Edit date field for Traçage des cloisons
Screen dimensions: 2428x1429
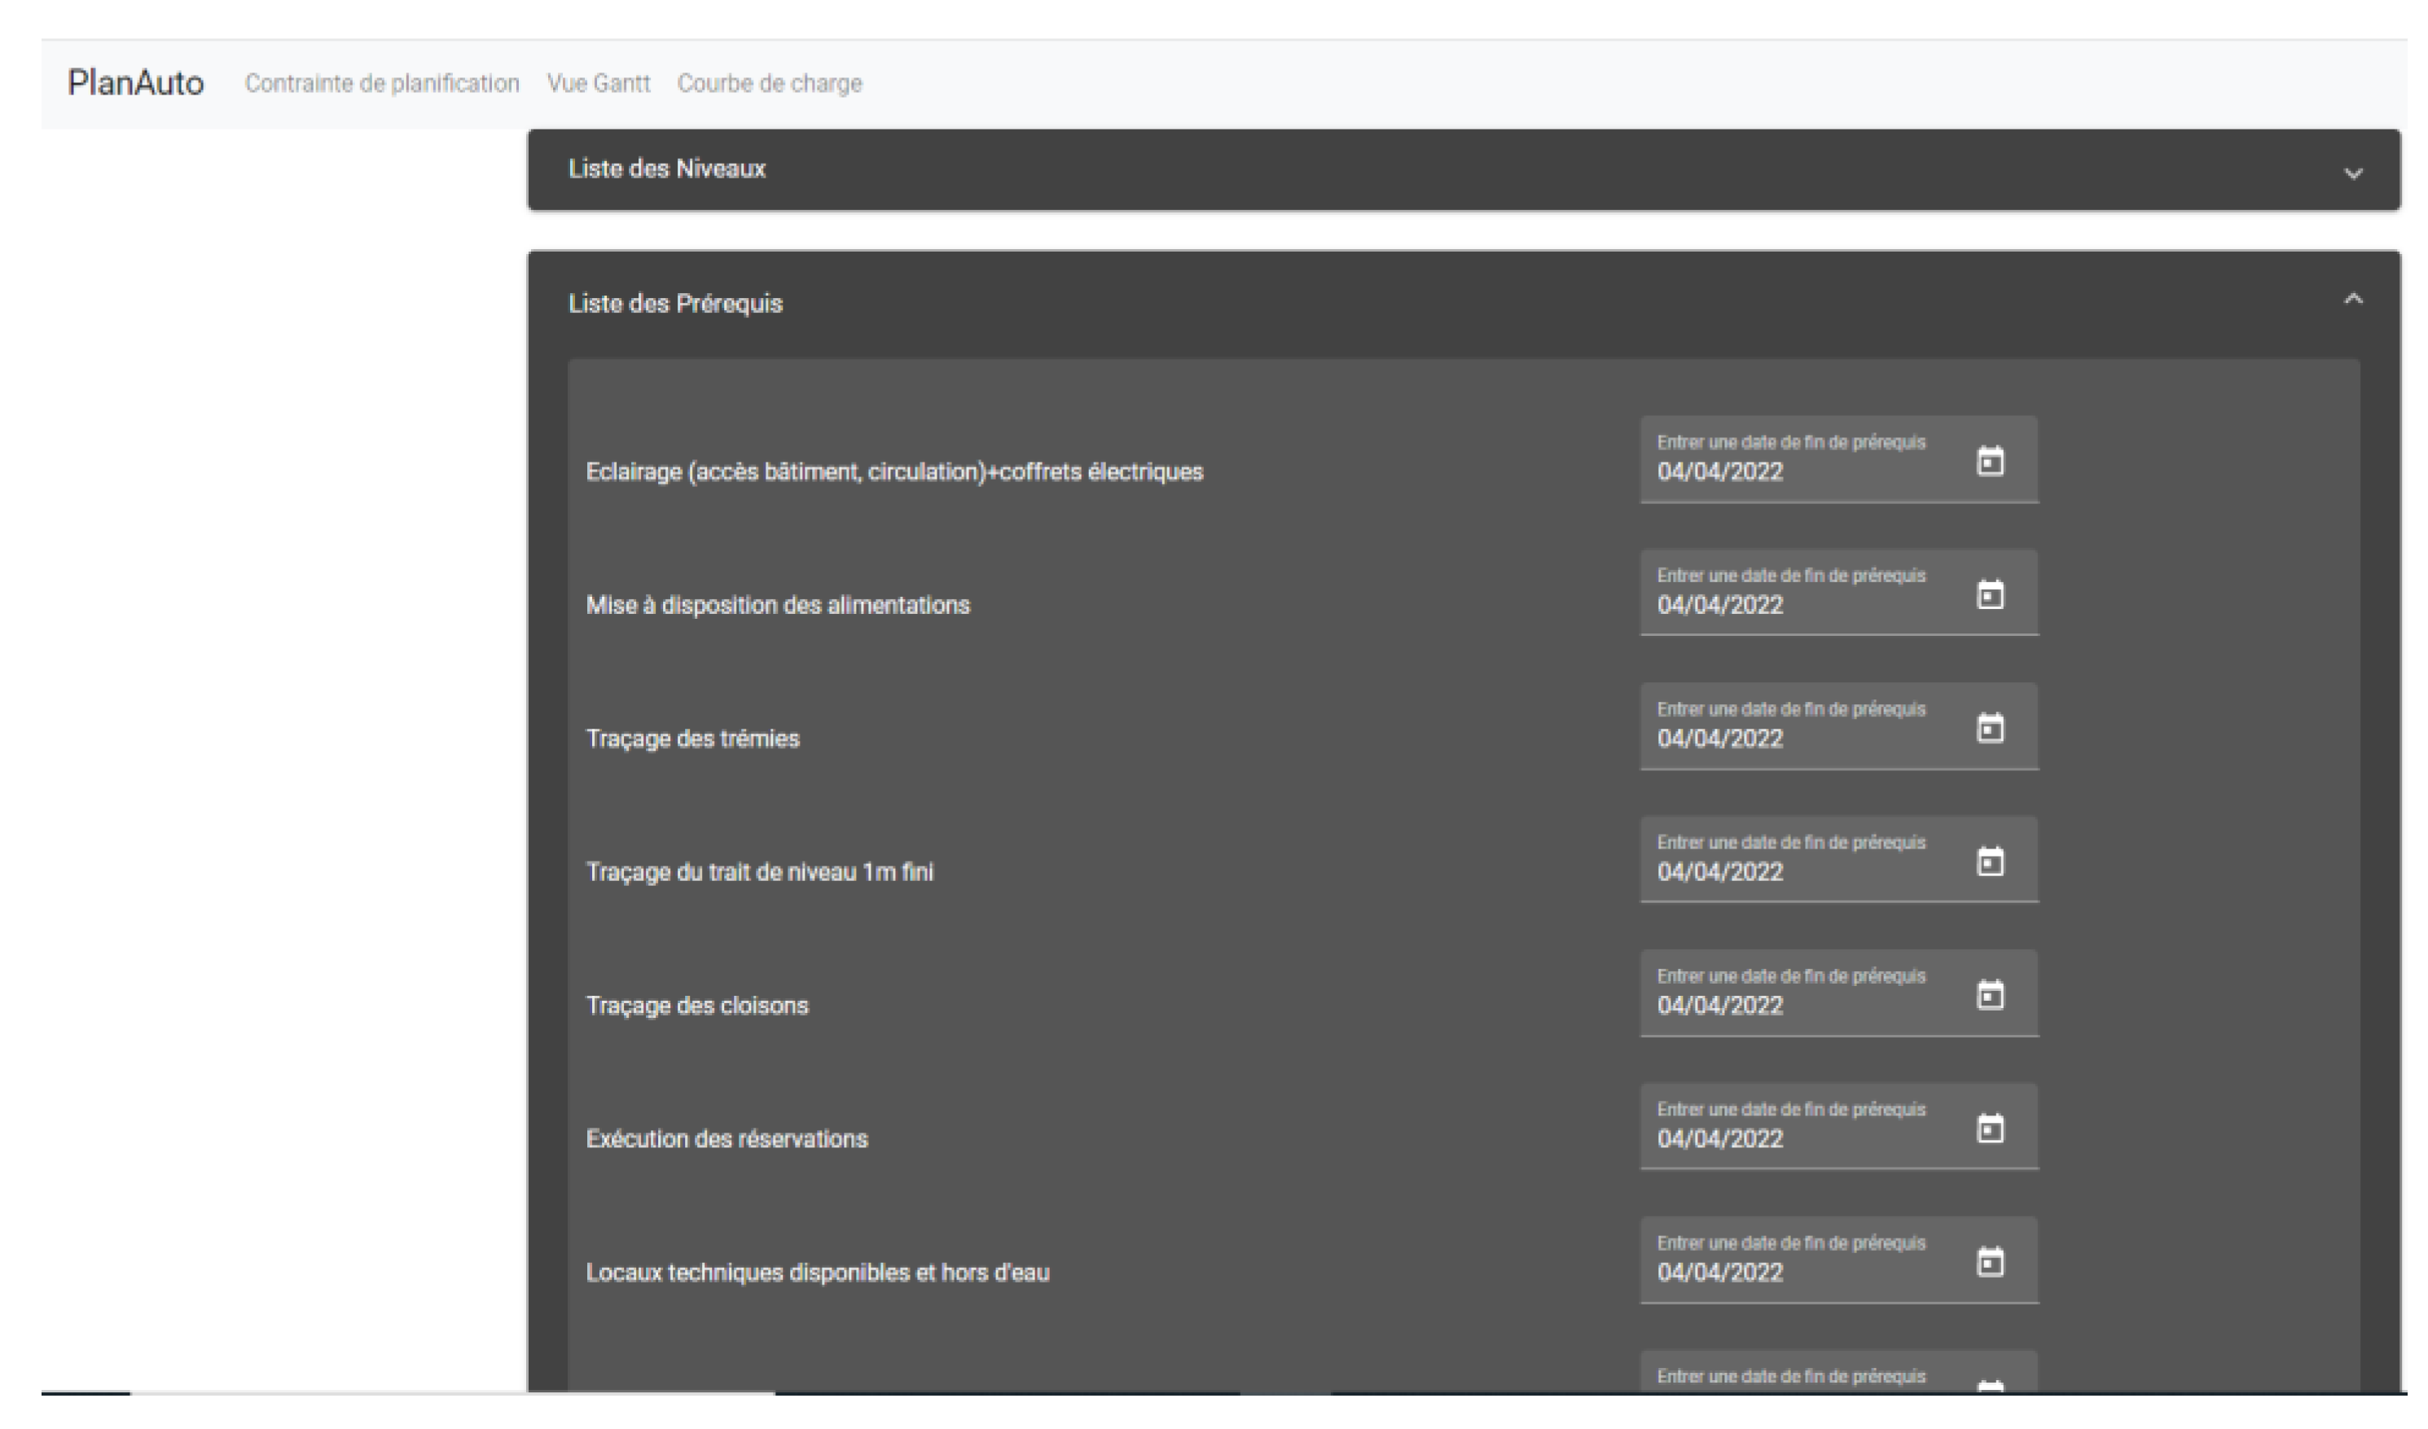(x=1720, y=1006)
